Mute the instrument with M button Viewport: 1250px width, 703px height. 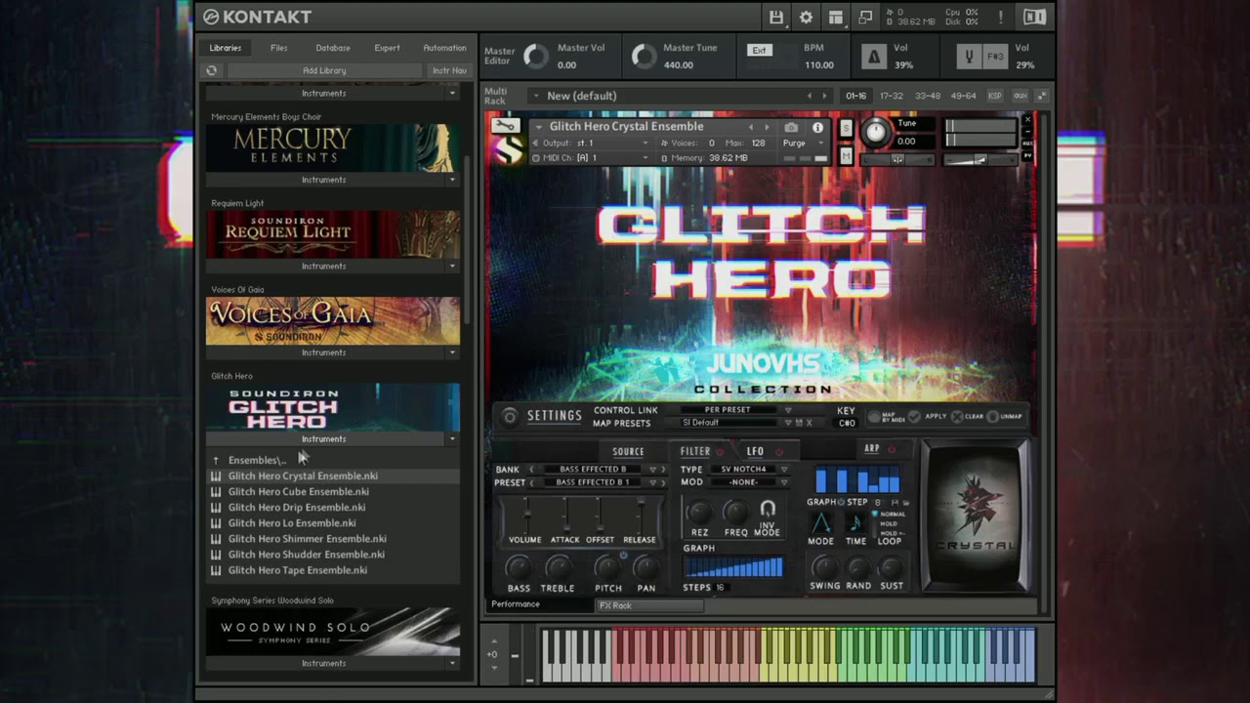pyautogui.click(x=846, y=156)
